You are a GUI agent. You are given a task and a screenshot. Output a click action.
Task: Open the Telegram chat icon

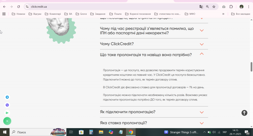click(7, 97)
